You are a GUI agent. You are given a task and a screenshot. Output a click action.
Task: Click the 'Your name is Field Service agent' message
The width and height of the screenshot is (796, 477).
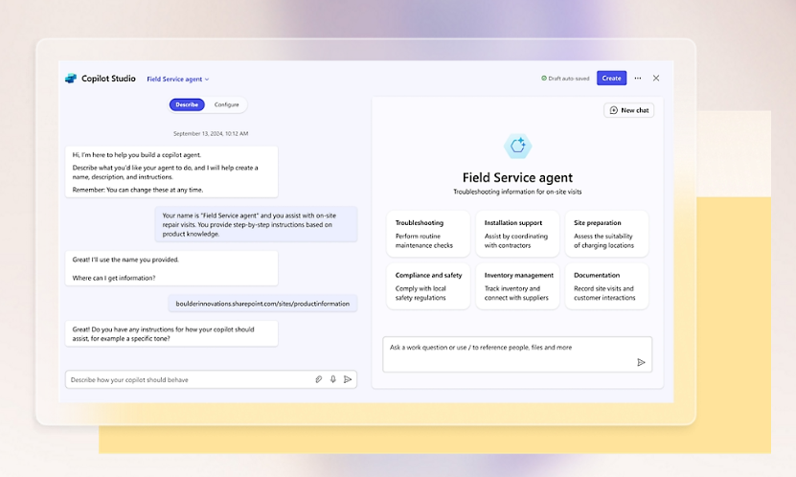256,224
